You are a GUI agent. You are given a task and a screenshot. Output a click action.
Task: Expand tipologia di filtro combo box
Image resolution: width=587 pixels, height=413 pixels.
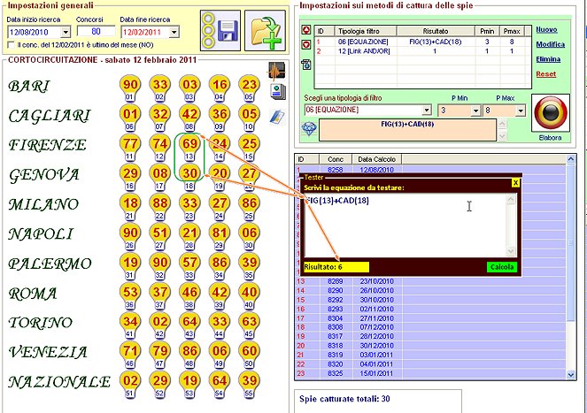tap(427, 110)
